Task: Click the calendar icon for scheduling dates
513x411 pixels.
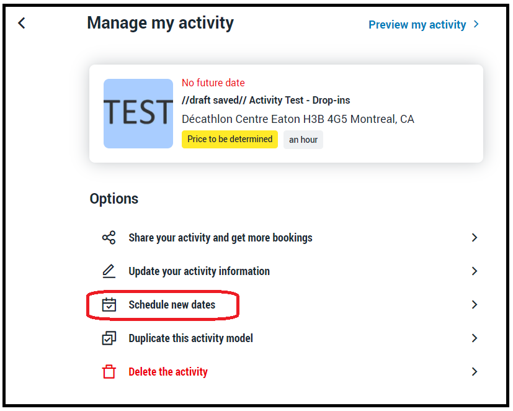Action: coord(109,305)
